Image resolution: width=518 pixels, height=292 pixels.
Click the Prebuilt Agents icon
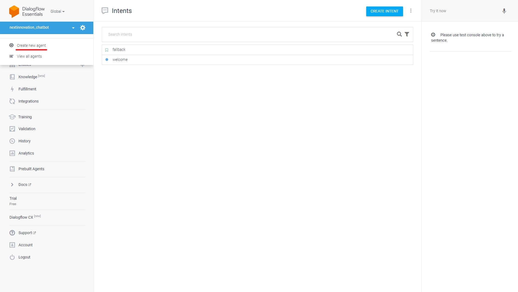12,169
